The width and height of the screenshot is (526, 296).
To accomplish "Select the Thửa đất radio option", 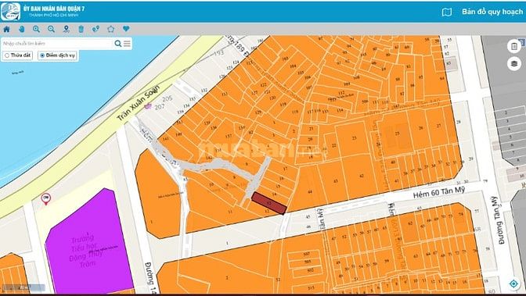I will pyautogui.click(x=18, y=55).
